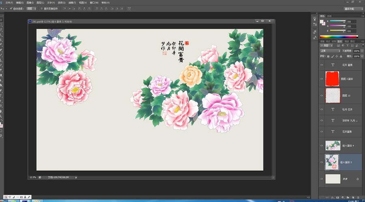Open the 类型 layer filter dropdown
Screen dimensions: 365x202
click(326, 46)
